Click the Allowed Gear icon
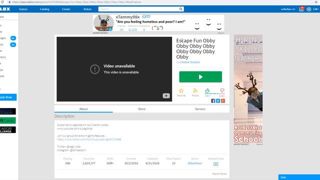Screen dimensions: 320x180 (x=215, y=164)
